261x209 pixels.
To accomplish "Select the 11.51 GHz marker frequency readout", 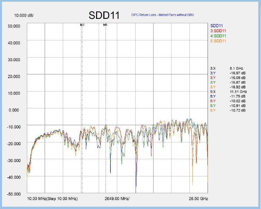I will point(238,92).
